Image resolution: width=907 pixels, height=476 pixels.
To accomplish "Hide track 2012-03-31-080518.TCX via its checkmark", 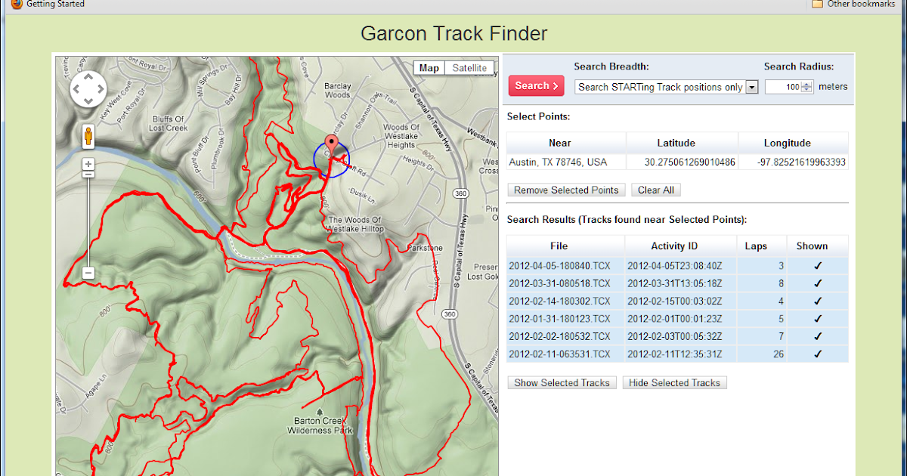I will tap(817, 283).
